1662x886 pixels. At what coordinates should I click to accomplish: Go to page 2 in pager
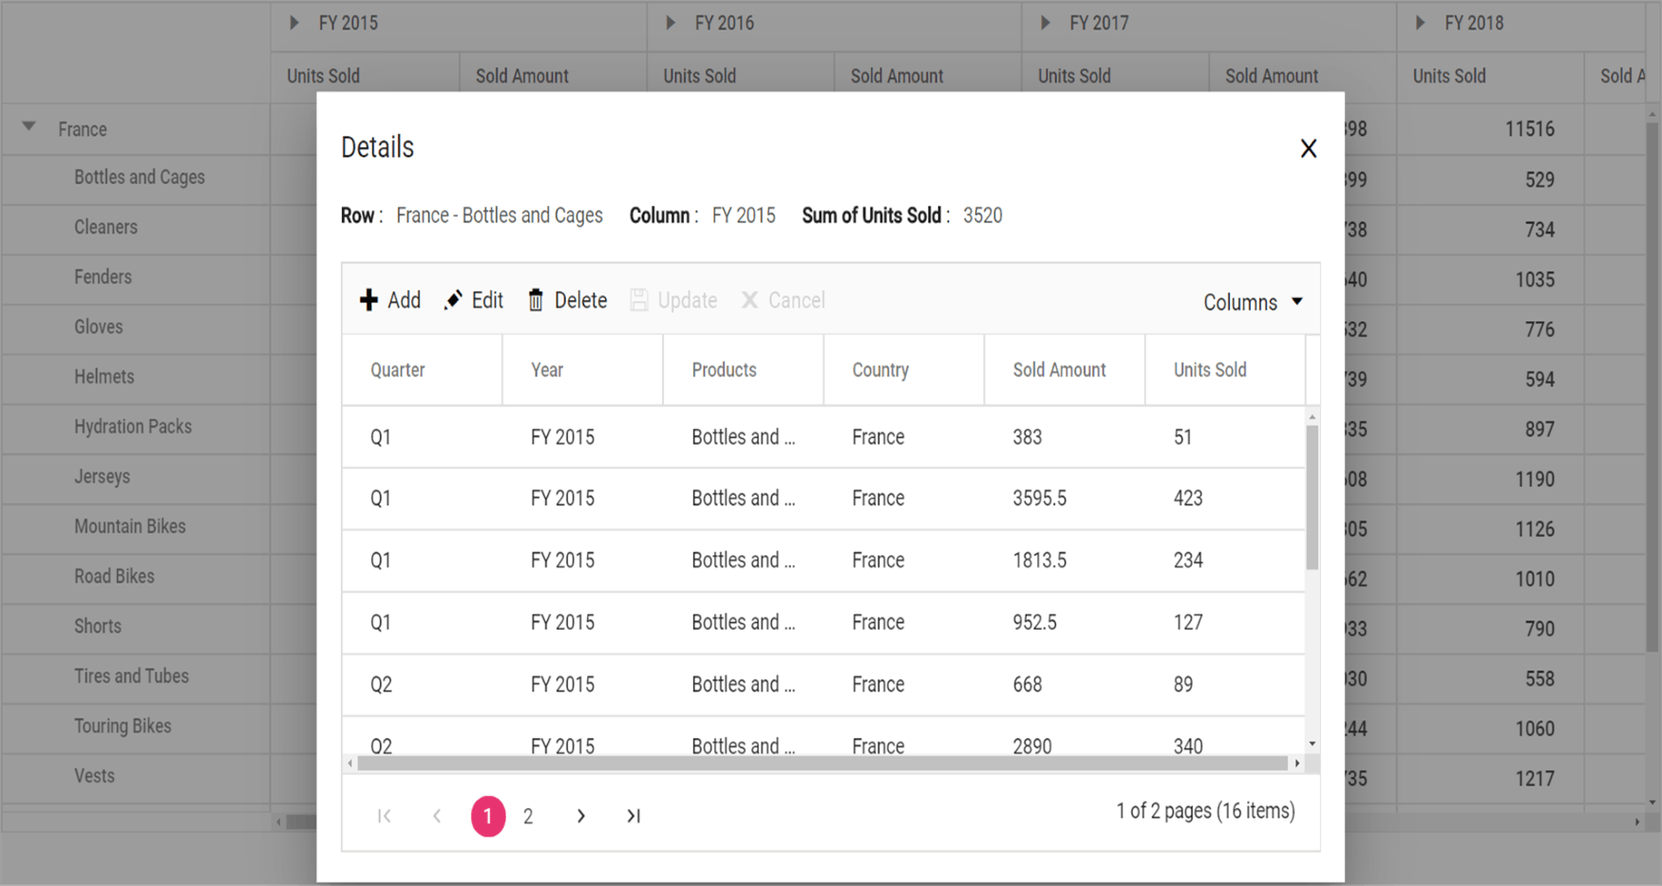tap(528, 816)
